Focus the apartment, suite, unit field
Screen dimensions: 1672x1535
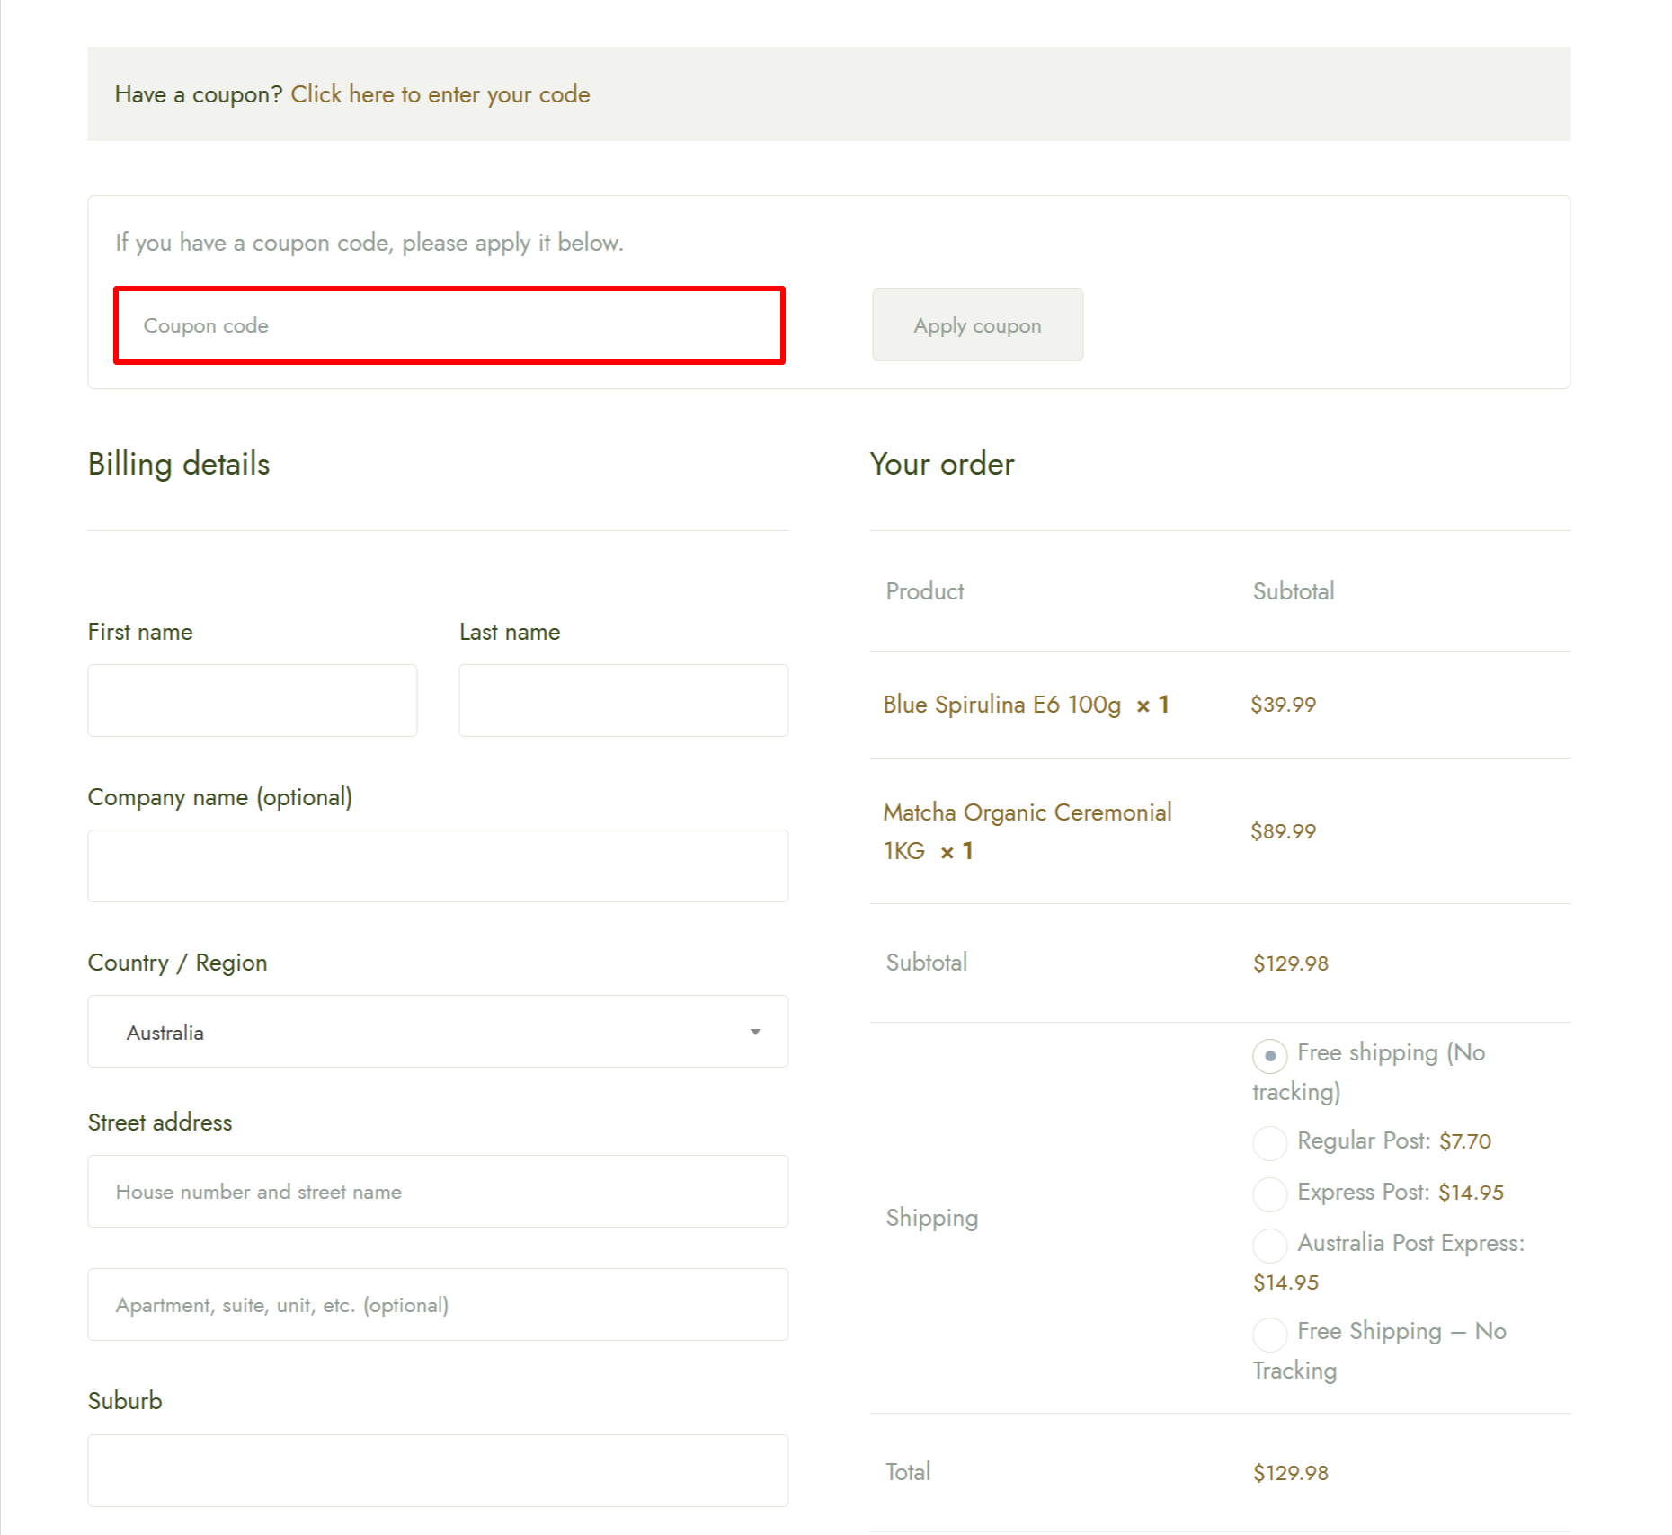point(438,1304)
